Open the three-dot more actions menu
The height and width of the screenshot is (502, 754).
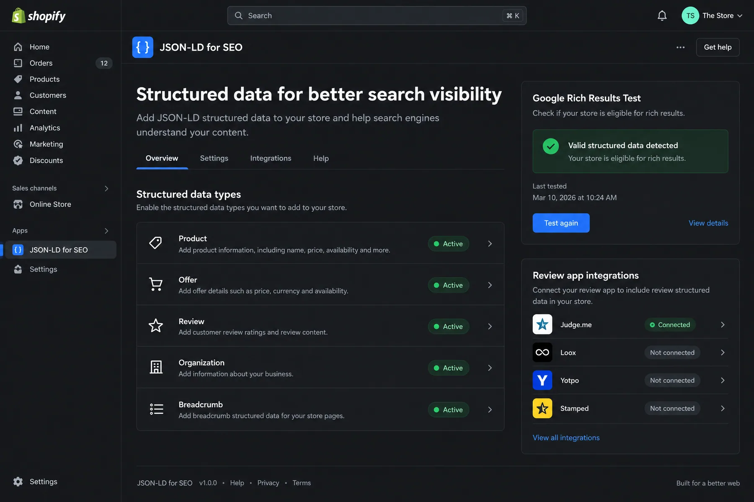[x=681, y=47]
